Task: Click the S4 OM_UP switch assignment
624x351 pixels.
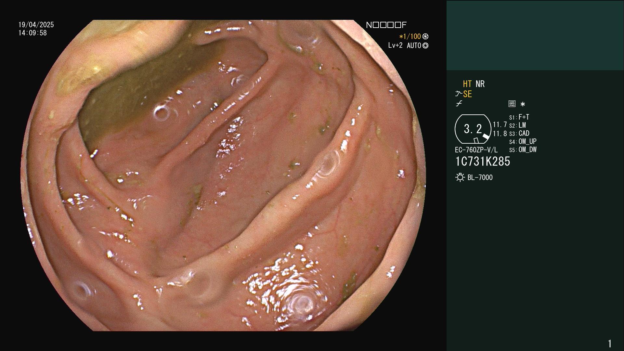Action: (523, 141)
